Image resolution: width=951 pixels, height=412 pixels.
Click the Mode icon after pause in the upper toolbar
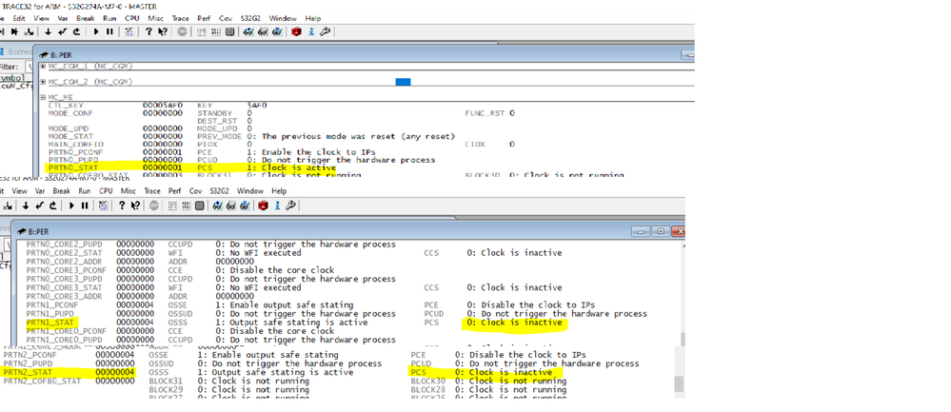129,31
